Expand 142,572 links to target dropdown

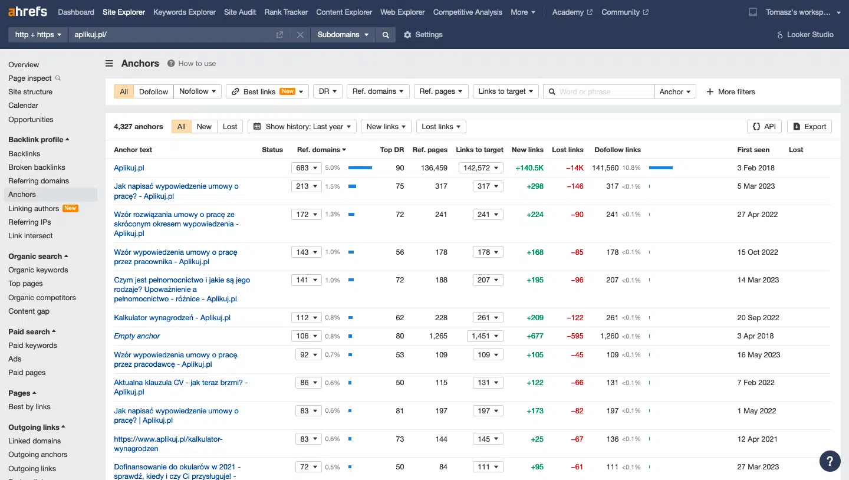(x=481, y=167)
